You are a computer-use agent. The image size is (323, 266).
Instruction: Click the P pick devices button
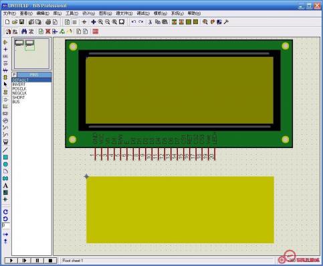14,75
